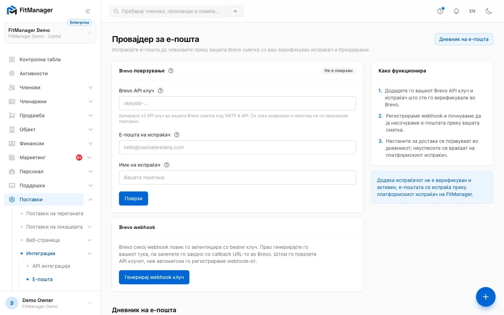Collapse the sidebar with double-chevron icon

pyautogui.click(x=88, y=11)
